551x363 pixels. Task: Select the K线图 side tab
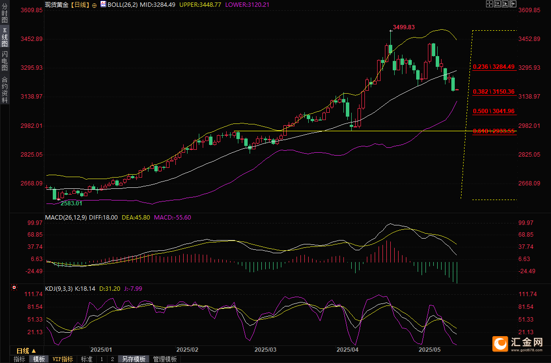4,37
